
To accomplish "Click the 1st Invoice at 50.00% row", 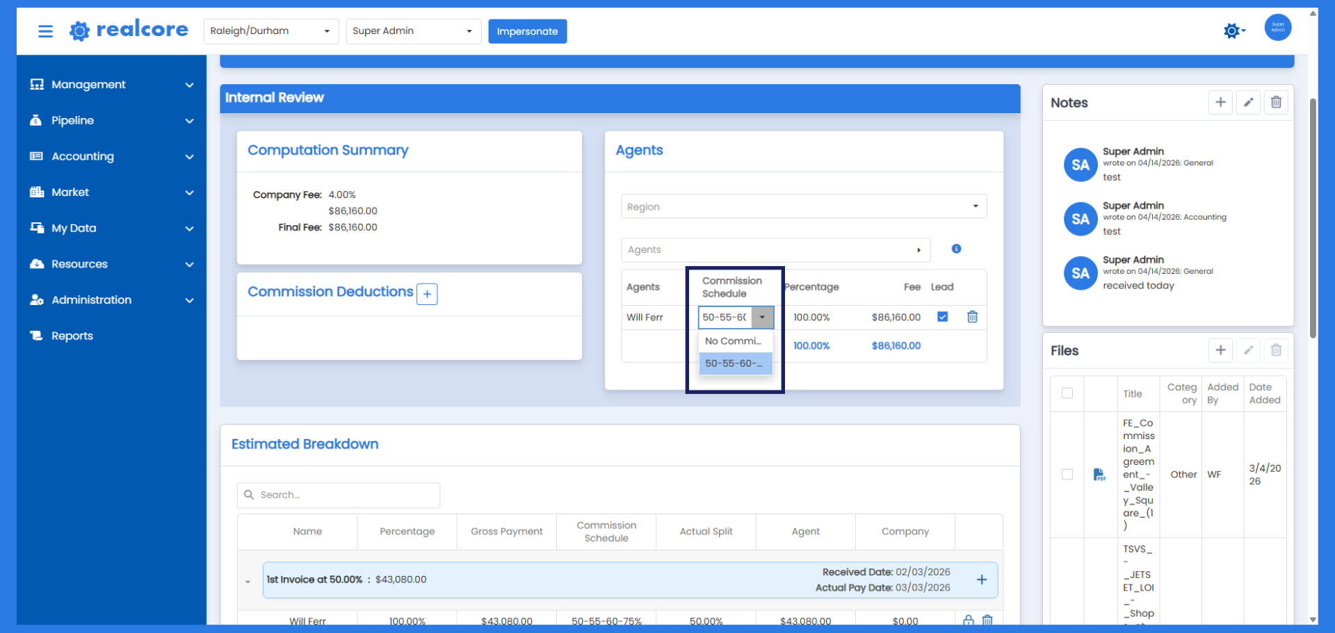I will (x=630, y=579).
